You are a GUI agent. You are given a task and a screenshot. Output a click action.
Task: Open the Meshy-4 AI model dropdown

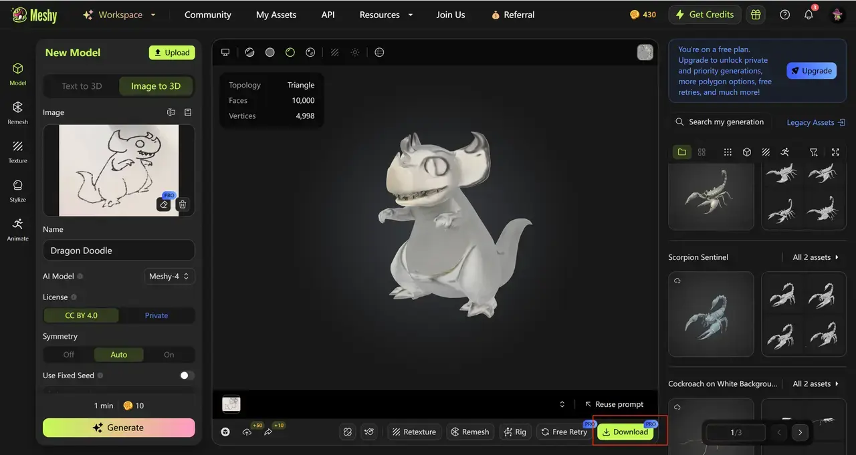tap(169, 276)
